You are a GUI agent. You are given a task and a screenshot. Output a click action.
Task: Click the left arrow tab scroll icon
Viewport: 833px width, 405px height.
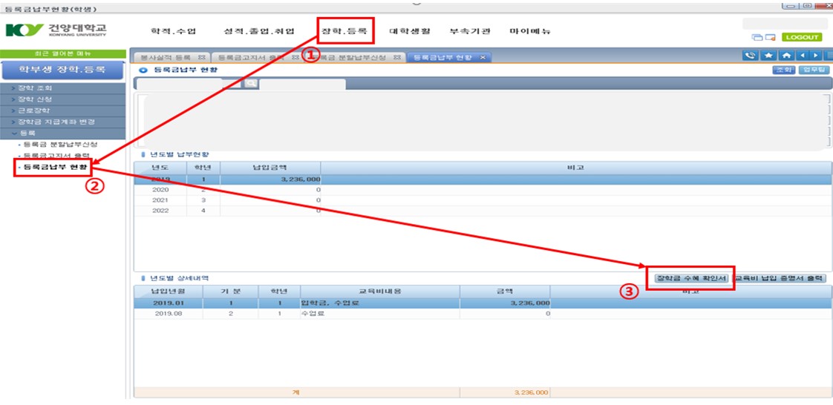[x=803, y=56]
